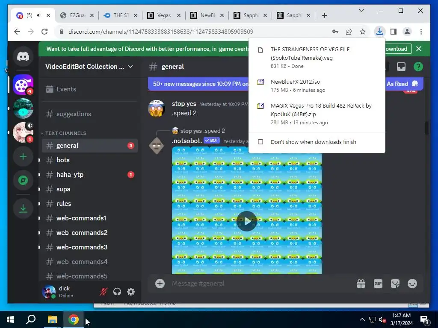Image resolution: width=438 pixels, height=328 pixels.
Task: Open Discord inbox icon
Action: [x=401, y=67]
